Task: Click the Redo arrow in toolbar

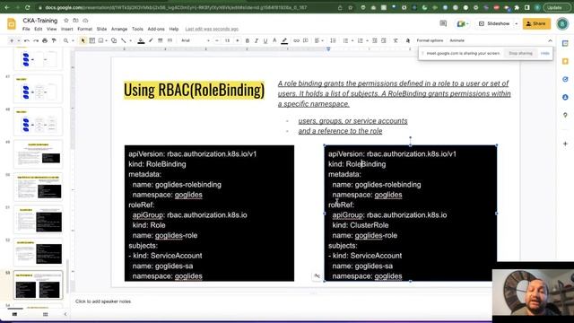Action: pyautogui.click(x=36, y=40)
